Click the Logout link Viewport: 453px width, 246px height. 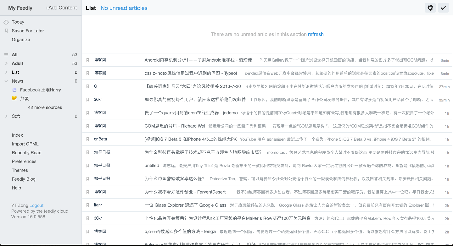pyautogui.click(x=36, y=205)
